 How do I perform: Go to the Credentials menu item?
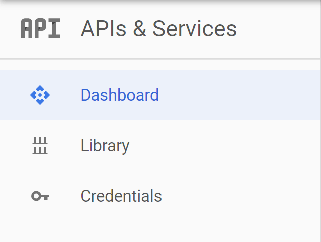[x=121, y=196]
